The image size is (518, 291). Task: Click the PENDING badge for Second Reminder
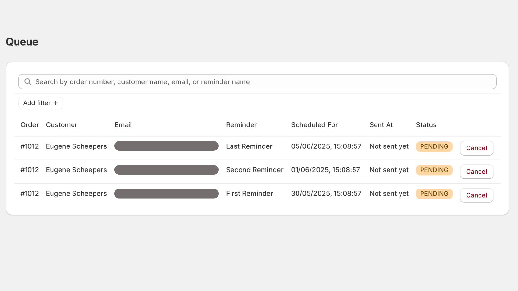(x=434, y=170)
